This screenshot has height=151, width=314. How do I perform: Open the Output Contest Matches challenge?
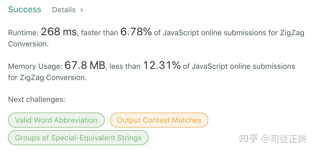coord(159,120)
